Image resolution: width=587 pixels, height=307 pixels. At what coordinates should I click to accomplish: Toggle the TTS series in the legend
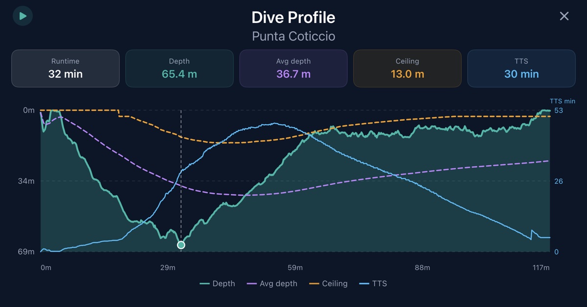click(x=373, y=284)
